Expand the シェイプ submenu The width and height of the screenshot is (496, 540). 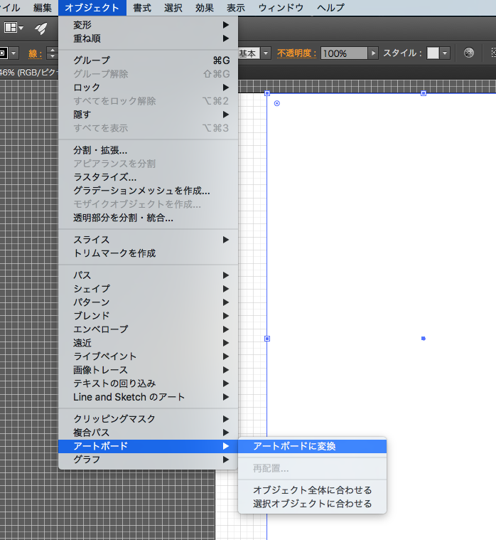tap(149, 289)
